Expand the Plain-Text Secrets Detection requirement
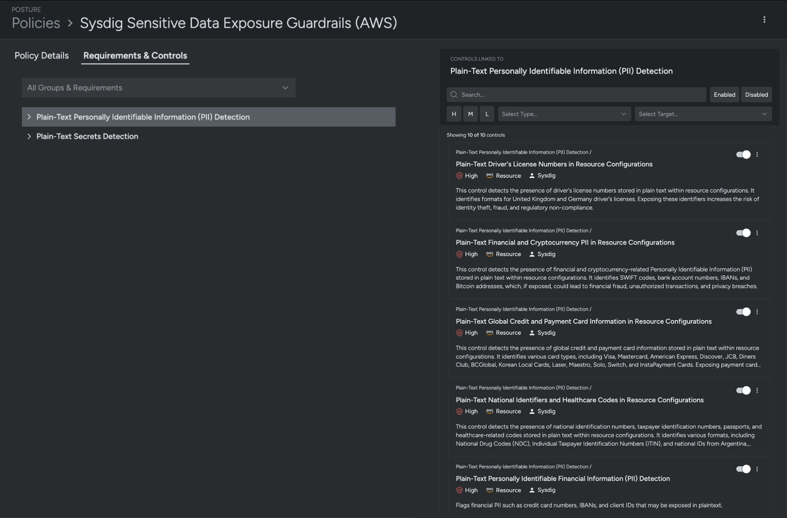The width and height of the screenshot is (787, 518). (87, 136)
